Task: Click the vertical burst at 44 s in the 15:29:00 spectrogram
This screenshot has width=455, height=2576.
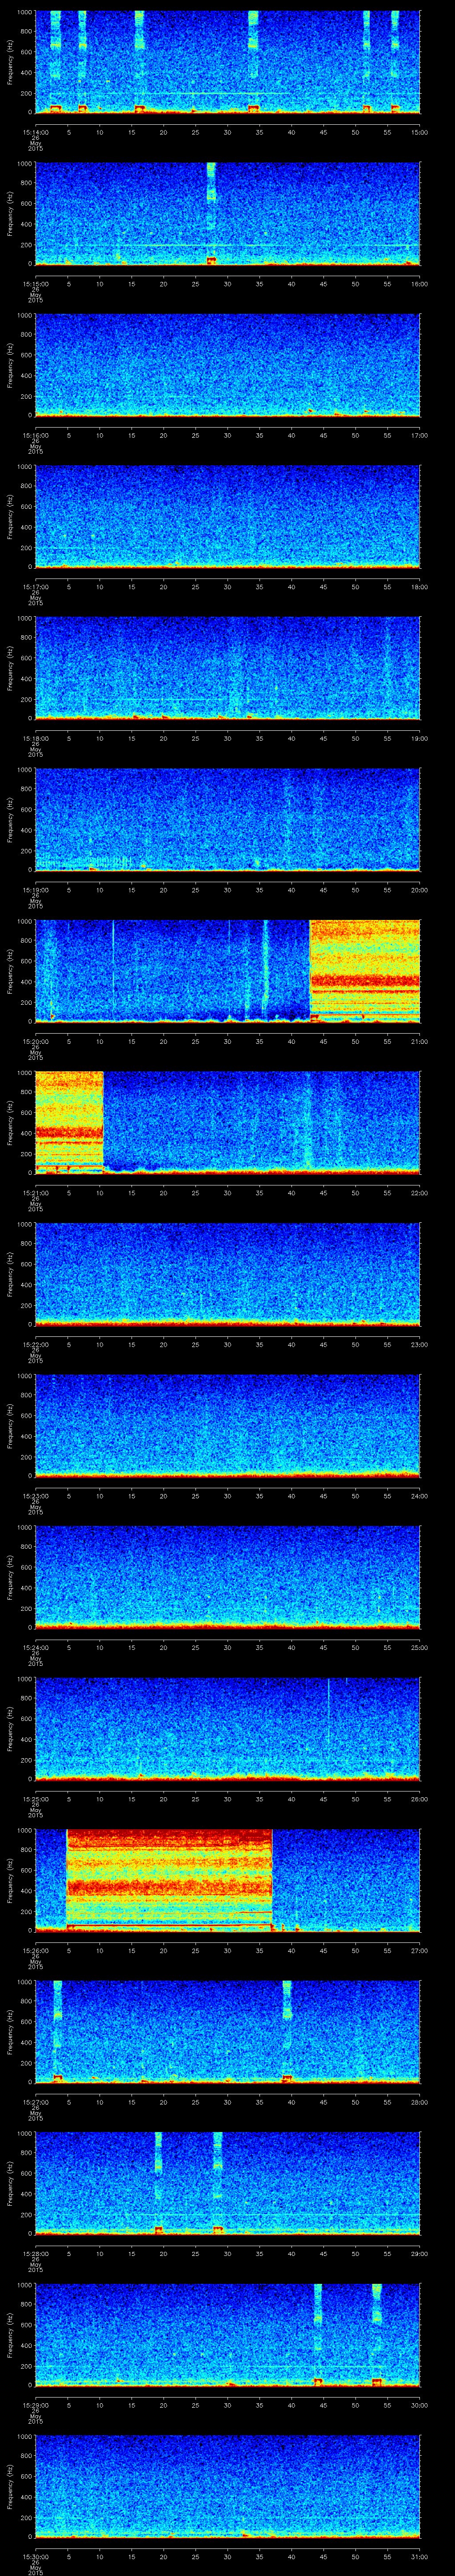Action: [x=318, y=2334]
